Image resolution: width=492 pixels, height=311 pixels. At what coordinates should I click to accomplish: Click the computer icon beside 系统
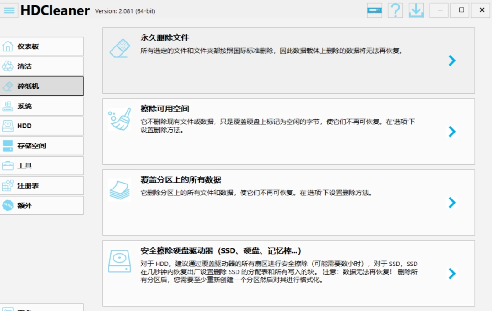[x=8, y=106]
